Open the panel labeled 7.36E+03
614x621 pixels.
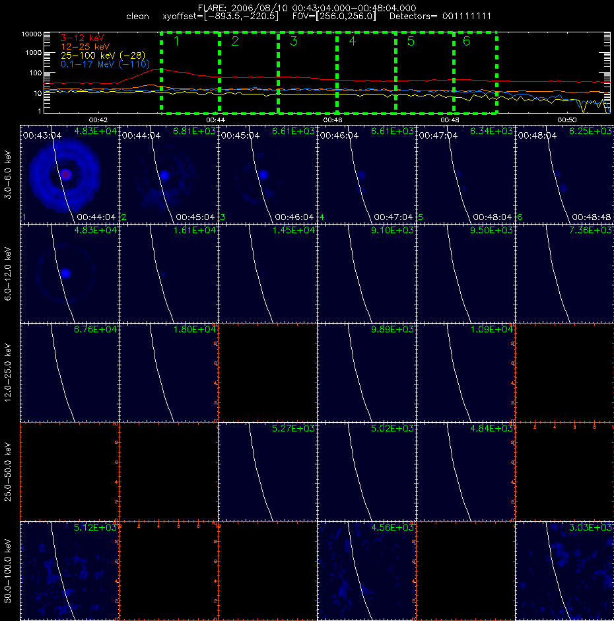[564, 274]
